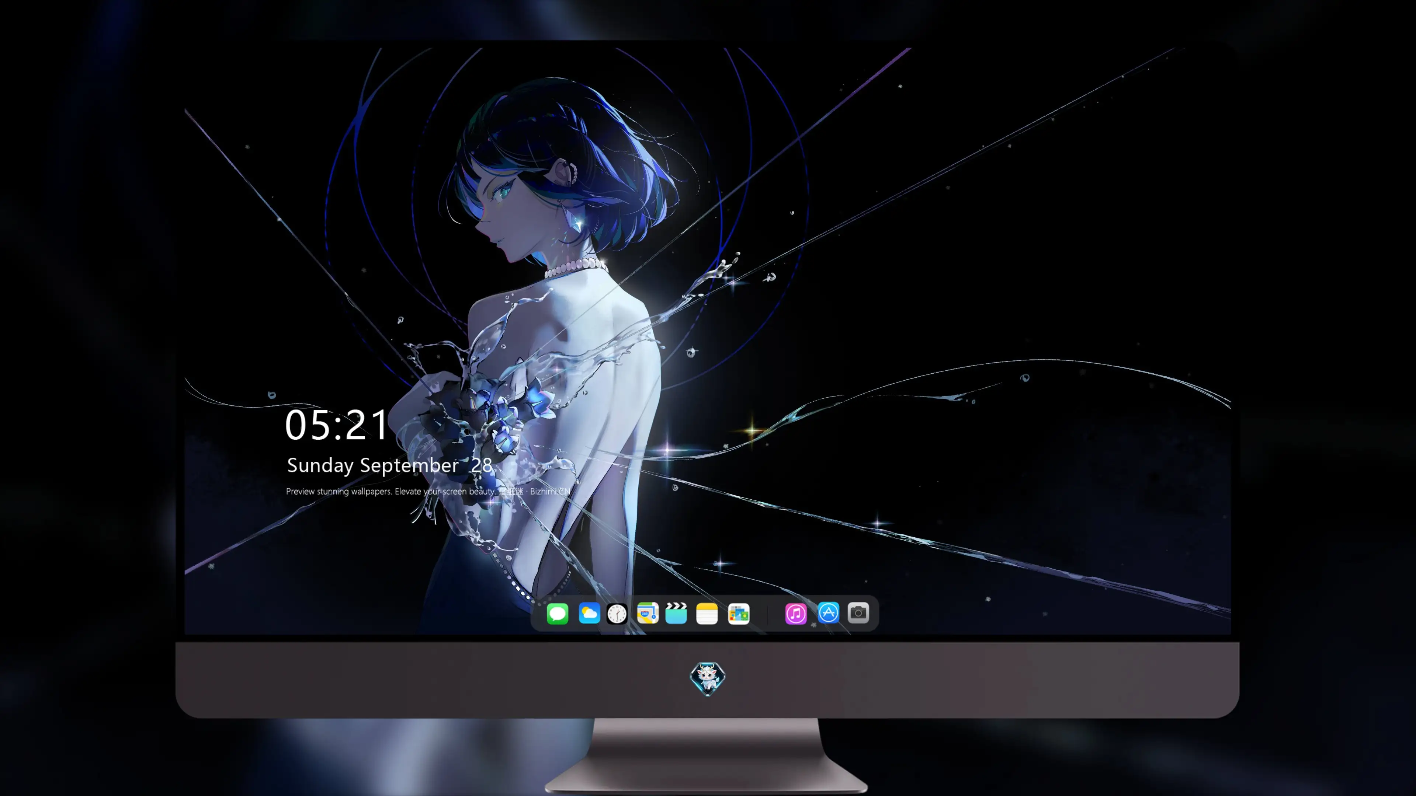Launch the Weather app from the dock
The width and height of the screenshot is (1416, 796).
point(589,613)
